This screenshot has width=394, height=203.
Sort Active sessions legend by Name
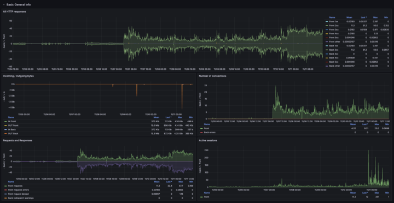[207, 193]
